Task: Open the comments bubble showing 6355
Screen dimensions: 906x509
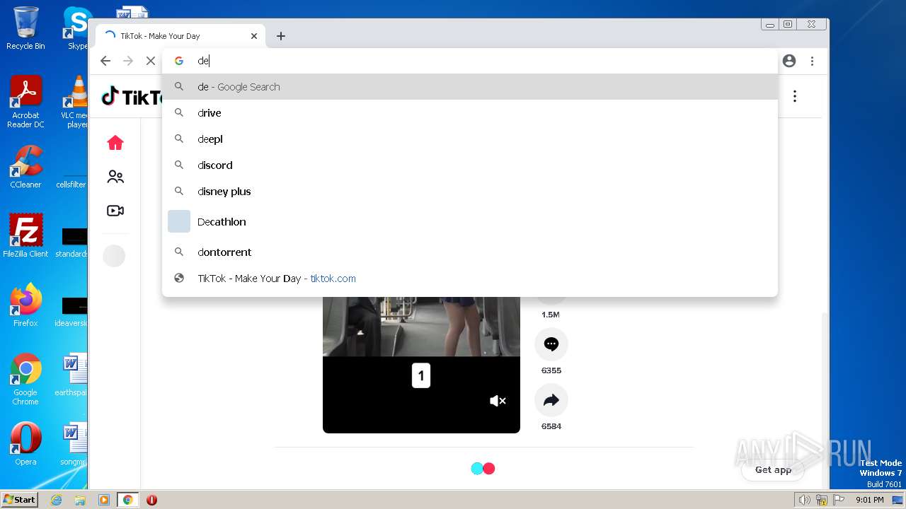Action: coord(551,344)
